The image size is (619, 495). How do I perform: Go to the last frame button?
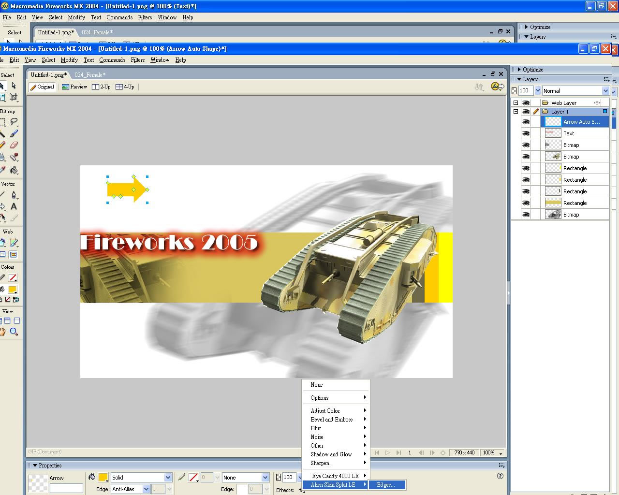398,453
